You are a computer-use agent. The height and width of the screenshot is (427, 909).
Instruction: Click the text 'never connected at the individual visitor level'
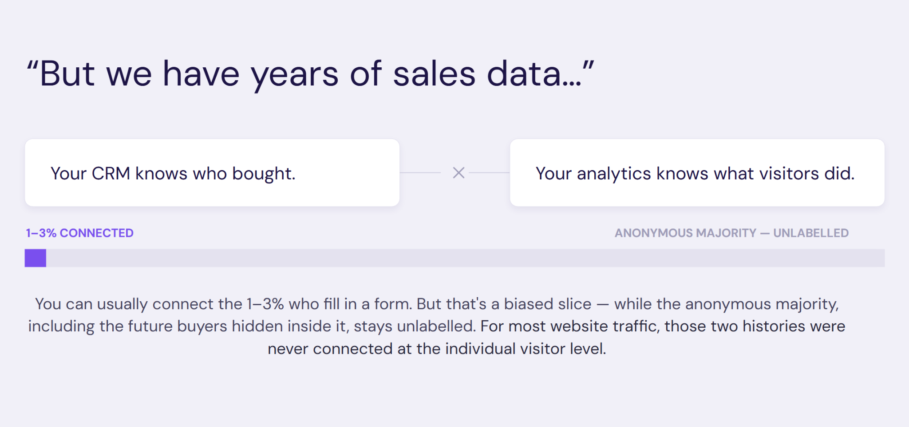tap(437, 349)
